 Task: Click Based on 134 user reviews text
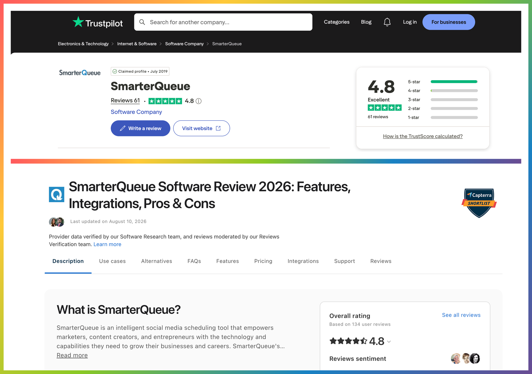coord(360,324)
